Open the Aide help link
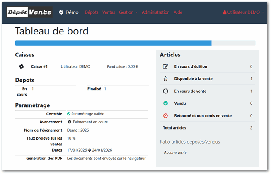Image resolution: width=271 pixels, height=174 pixels. pos(177,12)
